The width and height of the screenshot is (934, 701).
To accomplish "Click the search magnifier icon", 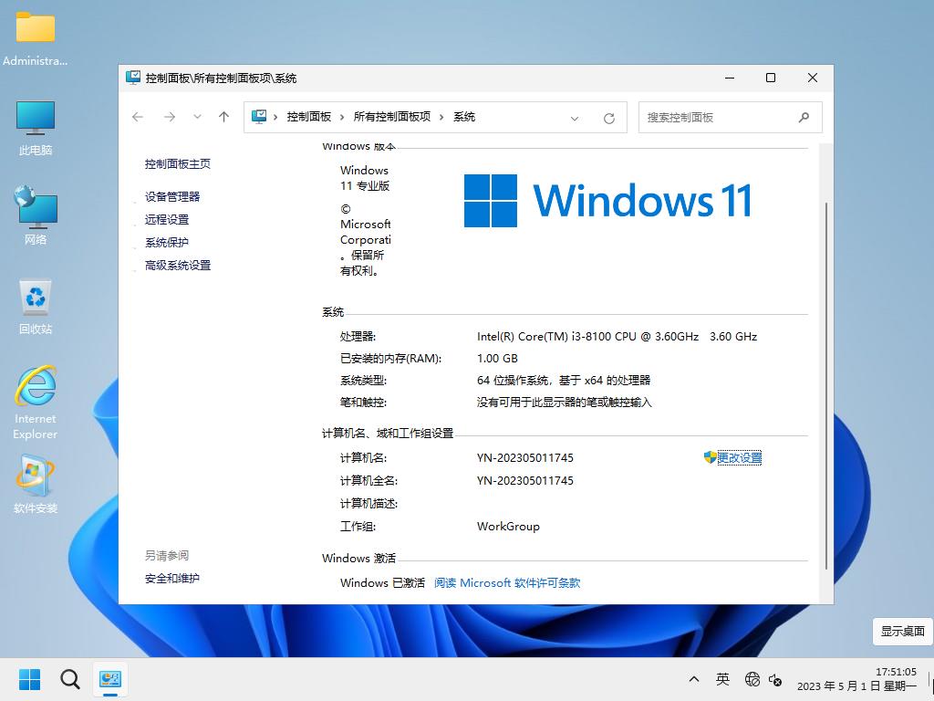I will click(x=804, y=117).
